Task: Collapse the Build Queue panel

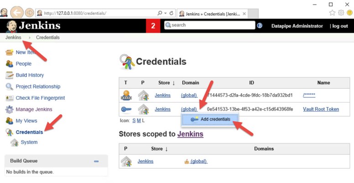Action: click(96, 161)
